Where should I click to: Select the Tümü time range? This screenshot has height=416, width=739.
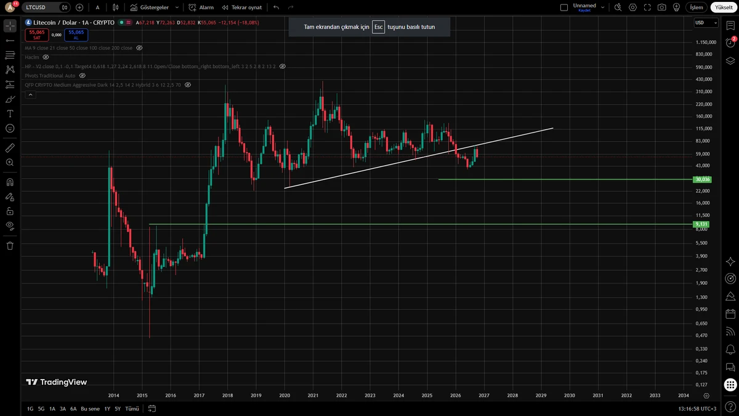pos(132,409)
